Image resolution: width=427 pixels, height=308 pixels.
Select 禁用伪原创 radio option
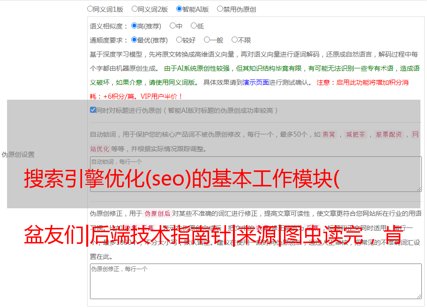[x=220, y=9]
